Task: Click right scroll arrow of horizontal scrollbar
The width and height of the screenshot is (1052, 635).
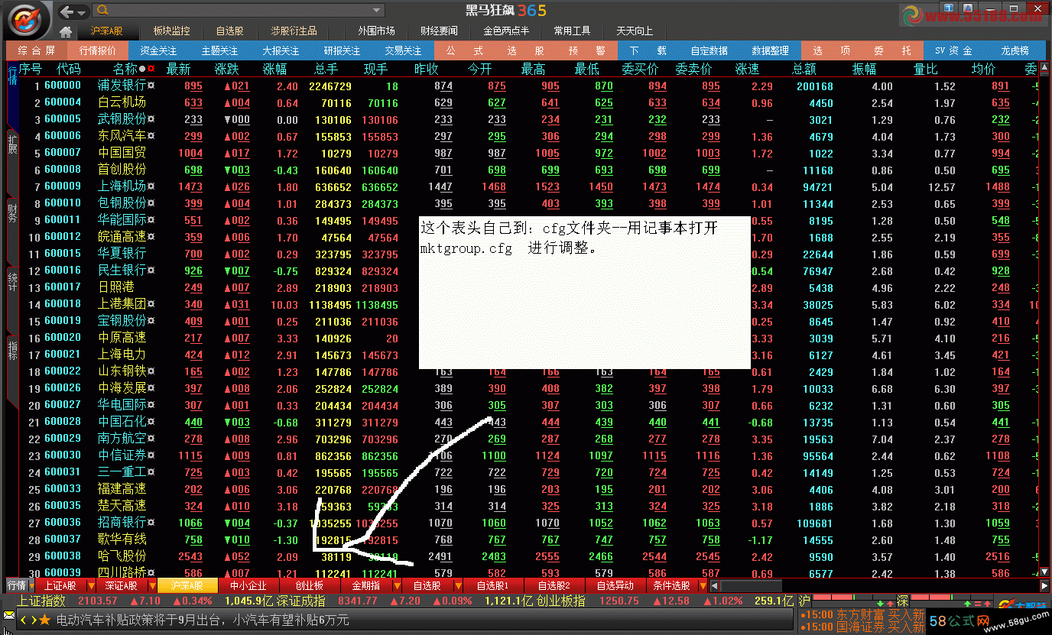Action: click(1044, 586)
